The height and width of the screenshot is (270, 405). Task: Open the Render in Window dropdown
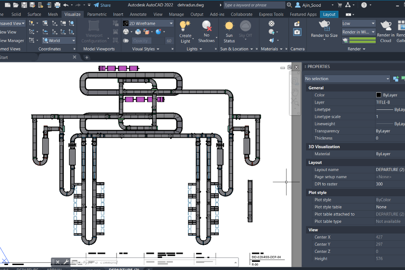click(359, 32)
